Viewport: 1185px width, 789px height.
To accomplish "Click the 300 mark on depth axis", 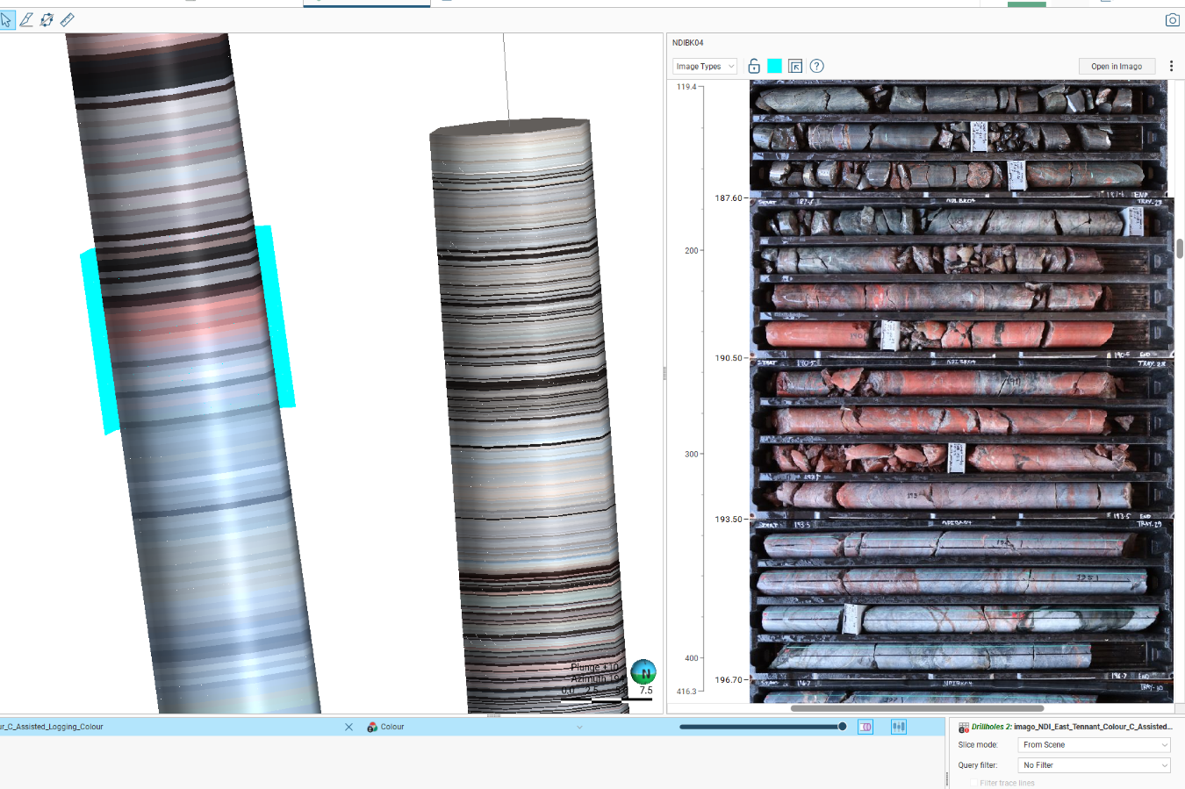I will click(692, 455).
